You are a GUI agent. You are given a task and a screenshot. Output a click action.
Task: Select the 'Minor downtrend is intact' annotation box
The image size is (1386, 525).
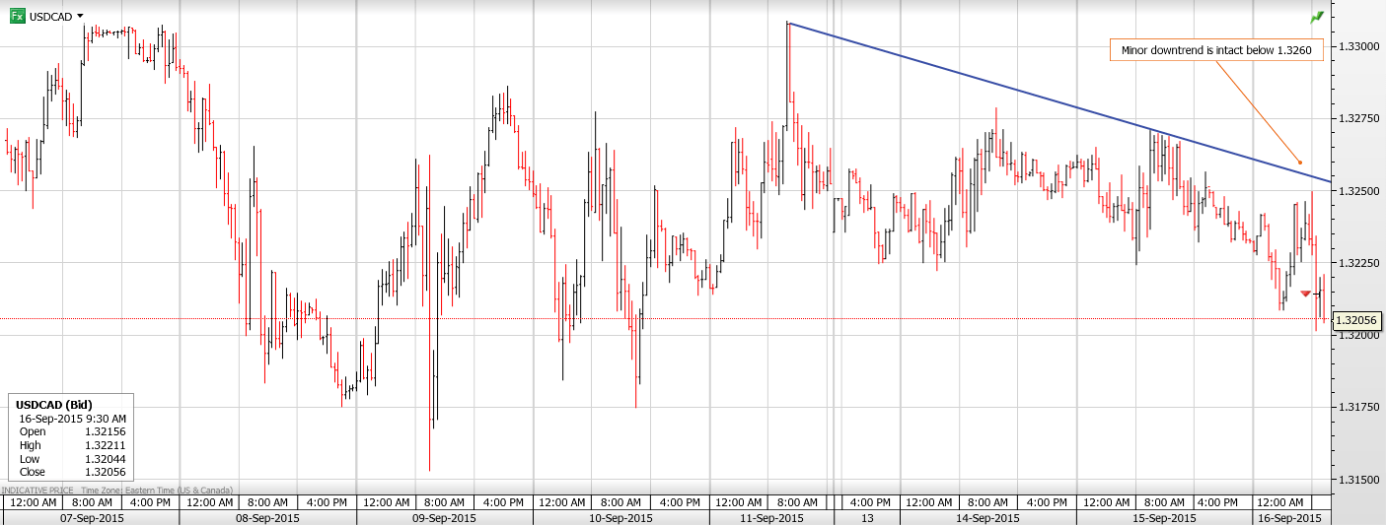point(1216,50)
